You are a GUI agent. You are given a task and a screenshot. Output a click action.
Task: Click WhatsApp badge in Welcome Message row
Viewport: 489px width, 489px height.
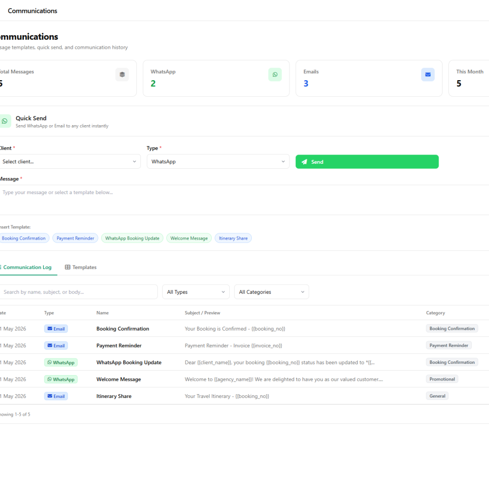(61, 379)
